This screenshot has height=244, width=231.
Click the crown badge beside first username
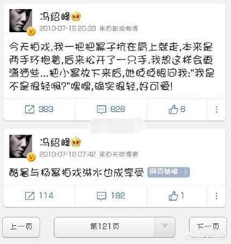click(x=76, y=17)
